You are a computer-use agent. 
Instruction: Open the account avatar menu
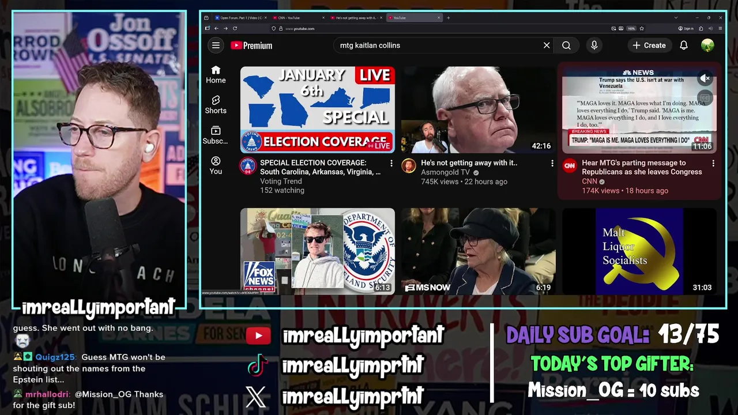tap(707, 46)
